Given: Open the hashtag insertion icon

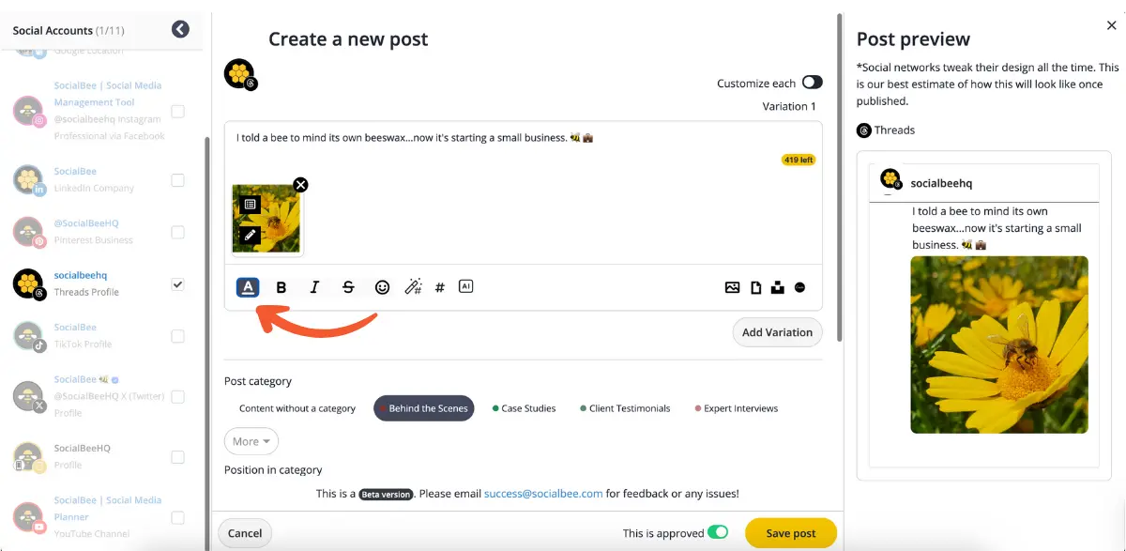Looking at the screenshot, I should (x=439, y=287).
